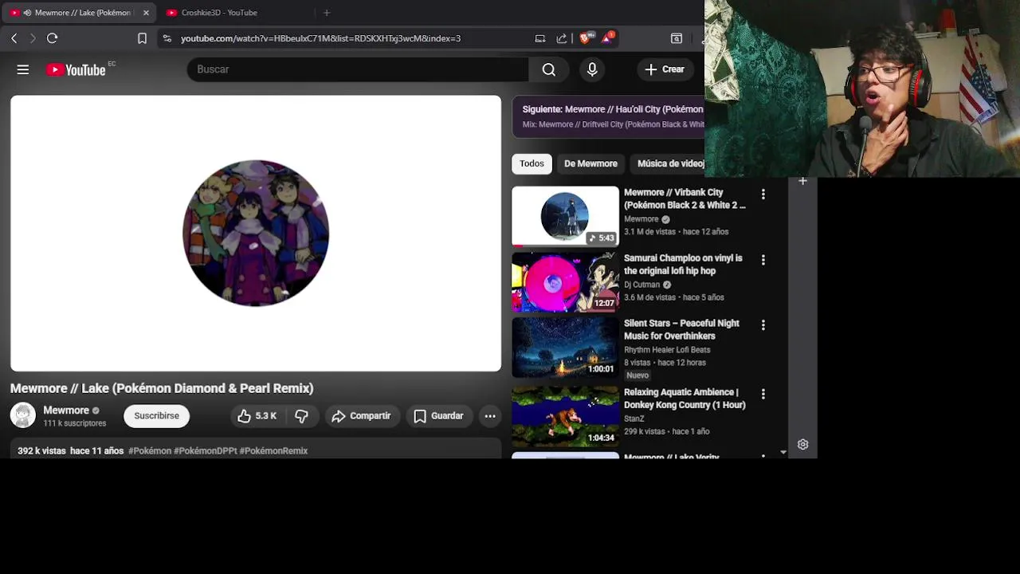The image size is (1020, 574).
Task: Click the cast screen icon in address bar
Action: 540,38
